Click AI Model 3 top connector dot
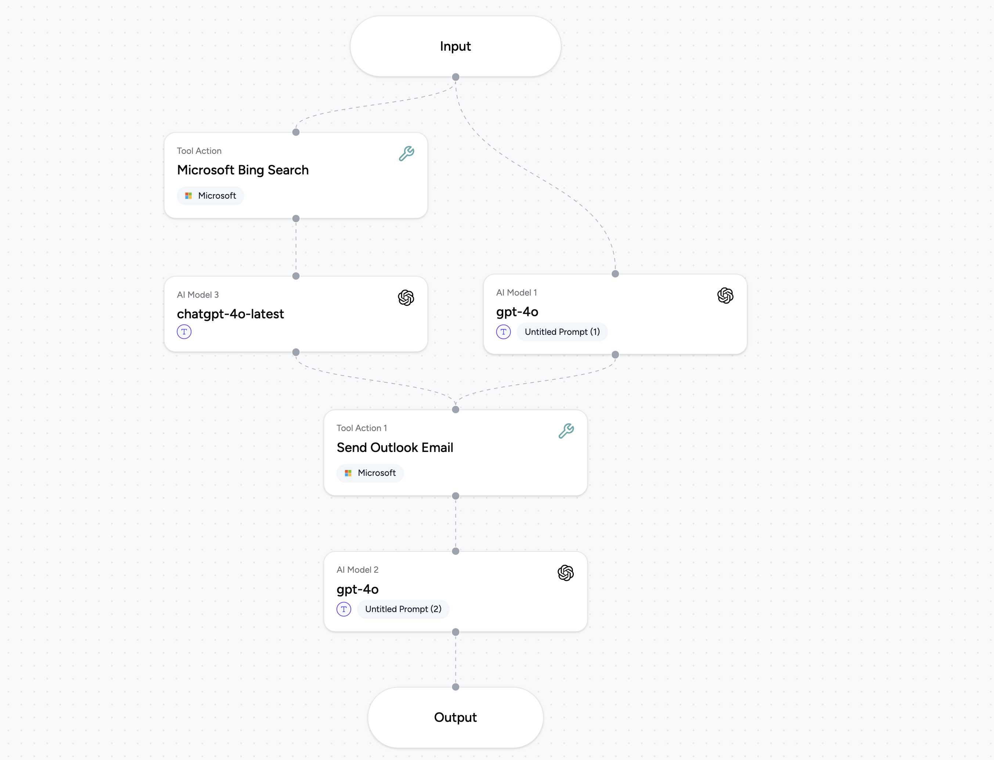The width and height of the screenshot is (994, 760). [x=296, y=276]
